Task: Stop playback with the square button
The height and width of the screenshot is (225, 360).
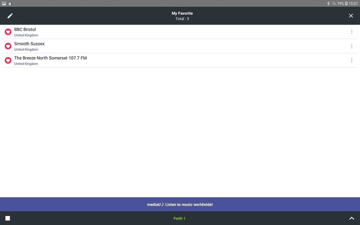Action: click(8, 218)
